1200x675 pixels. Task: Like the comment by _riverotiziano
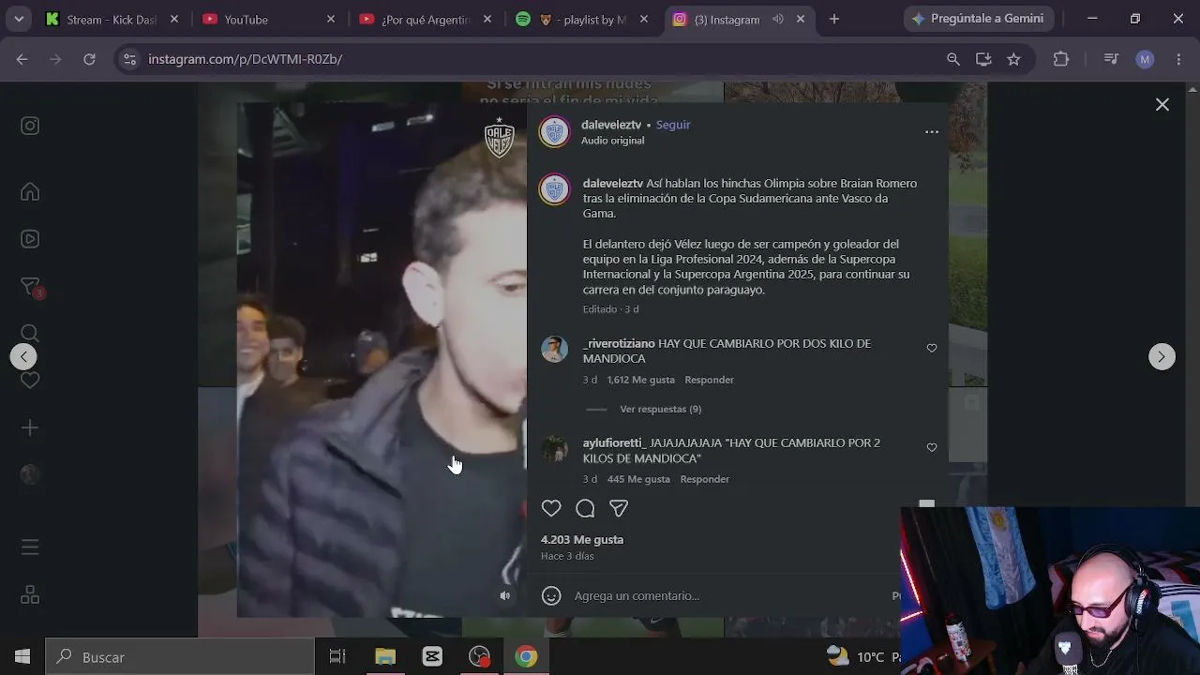(932, 348)
